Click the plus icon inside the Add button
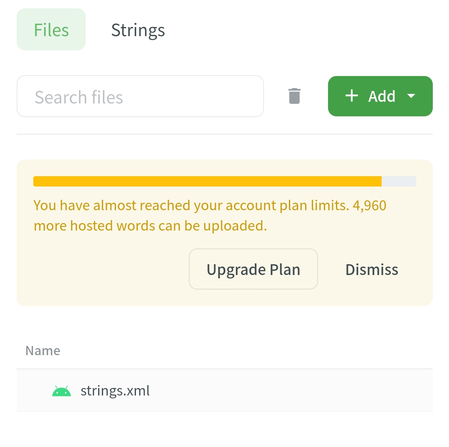Image resolution: width=449 pixels, height=447 pixels. click(x=351, y=96)
